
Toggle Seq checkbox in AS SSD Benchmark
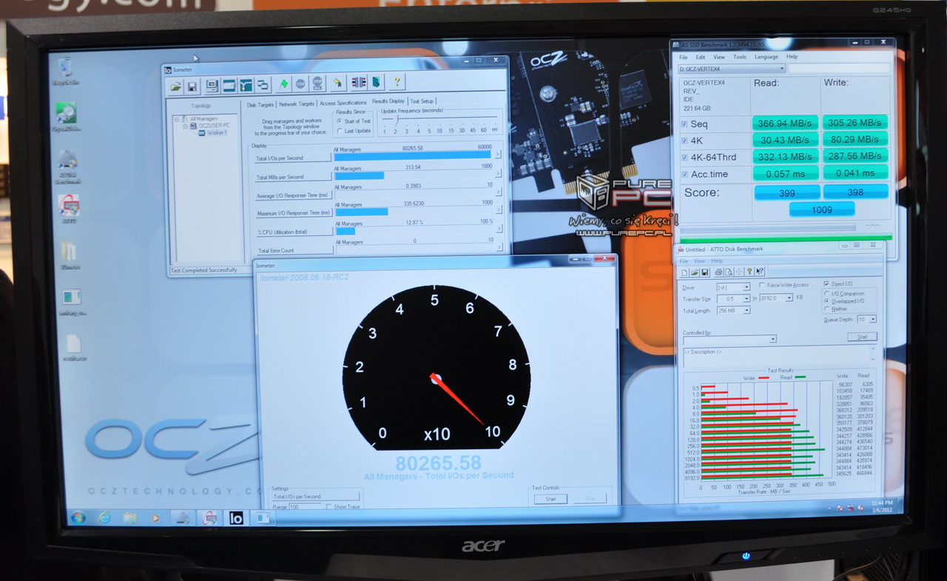tap(684, 124)
